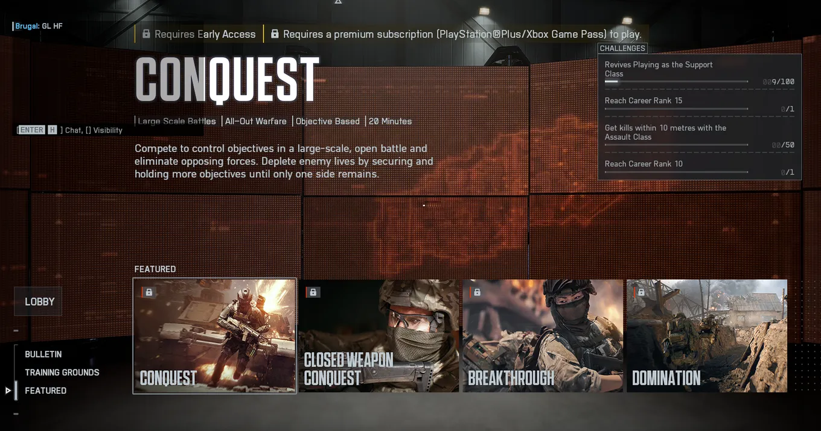Click the Reach Career Rank 15 challenge text
The image size is (821, 431).
644,100
